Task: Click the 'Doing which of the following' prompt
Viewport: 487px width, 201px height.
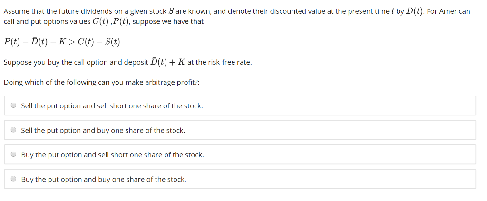Action: pos(101,83)
